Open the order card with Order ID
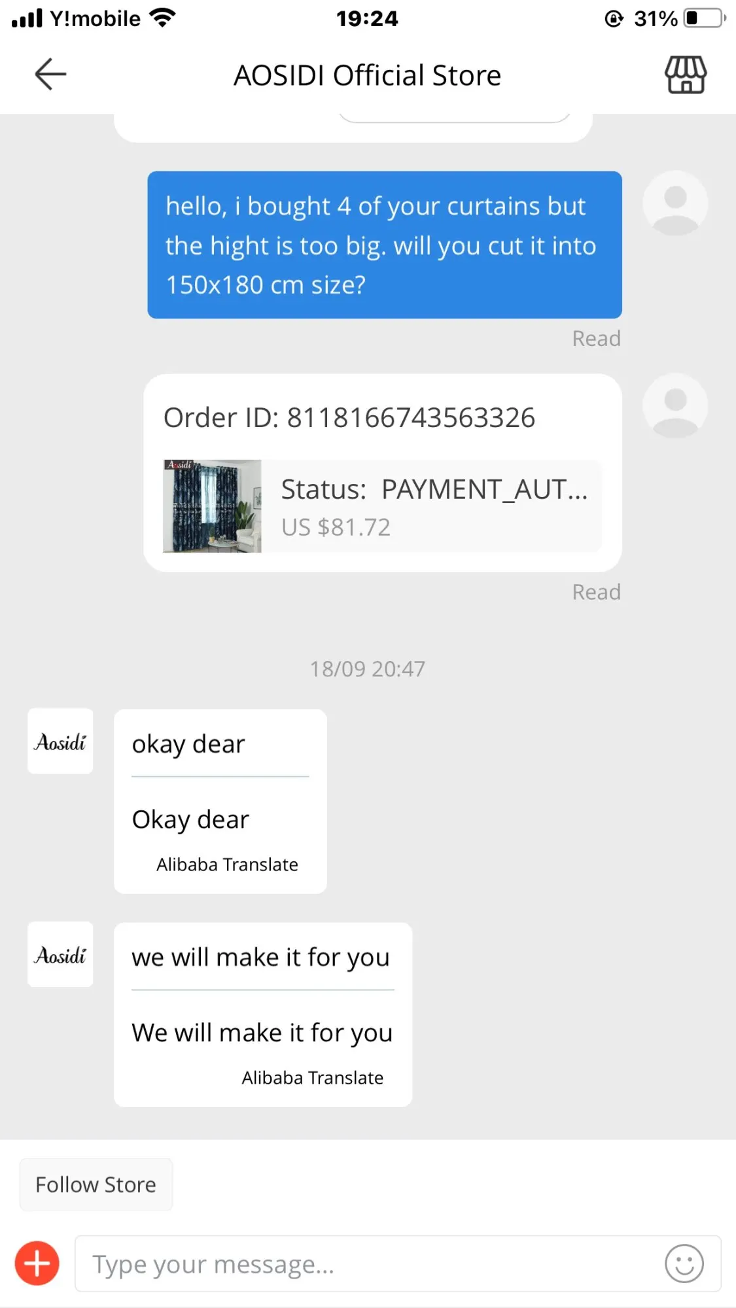The width and height of the screenshot is (736, 1308). coord(383,473)
